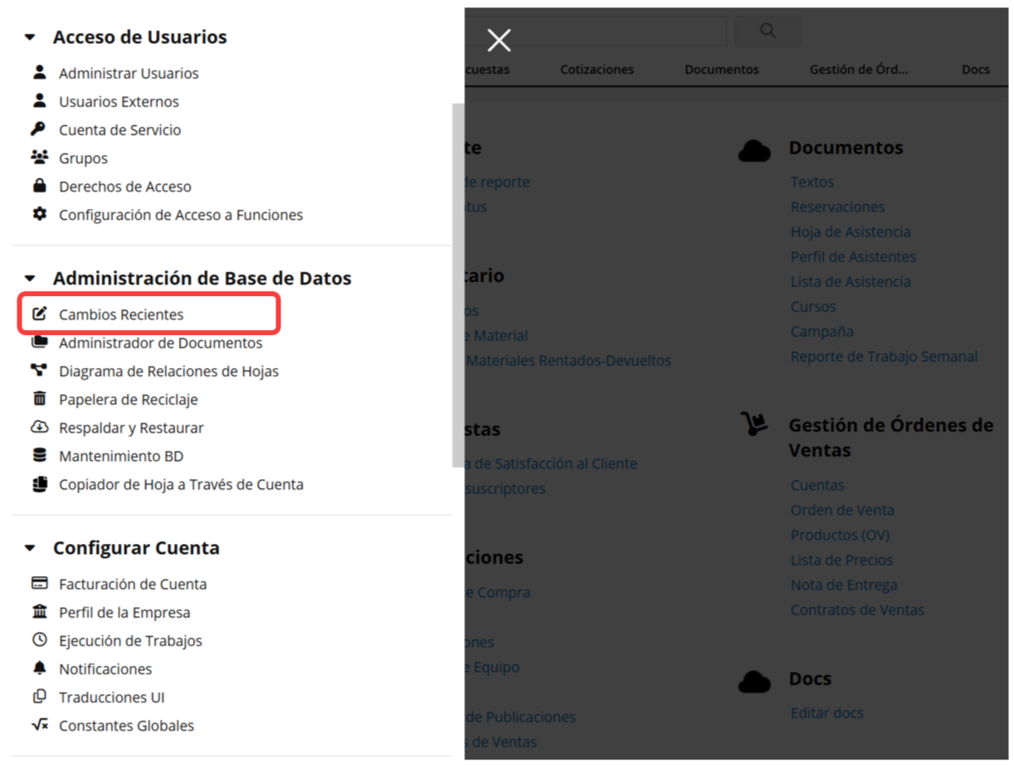Click the trash icon for Papelera de Reciclaje
Image resolution: width=1014 pixels, height=767 pixels.
[x=39, y=399]
